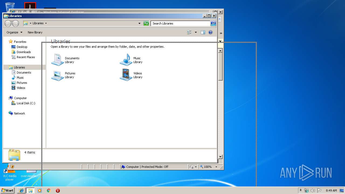Click New library button
The height and width of the screenshot is (194, 345).
pyautogui.click(x=35, y=32)
